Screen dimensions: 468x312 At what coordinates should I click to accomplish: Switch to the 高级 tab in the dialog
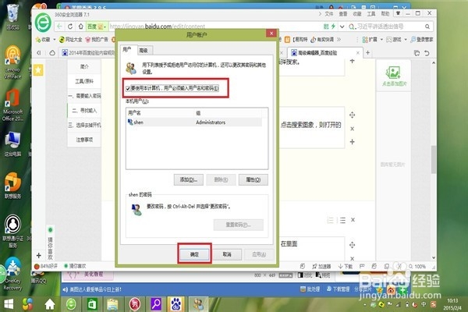[144, 51]
